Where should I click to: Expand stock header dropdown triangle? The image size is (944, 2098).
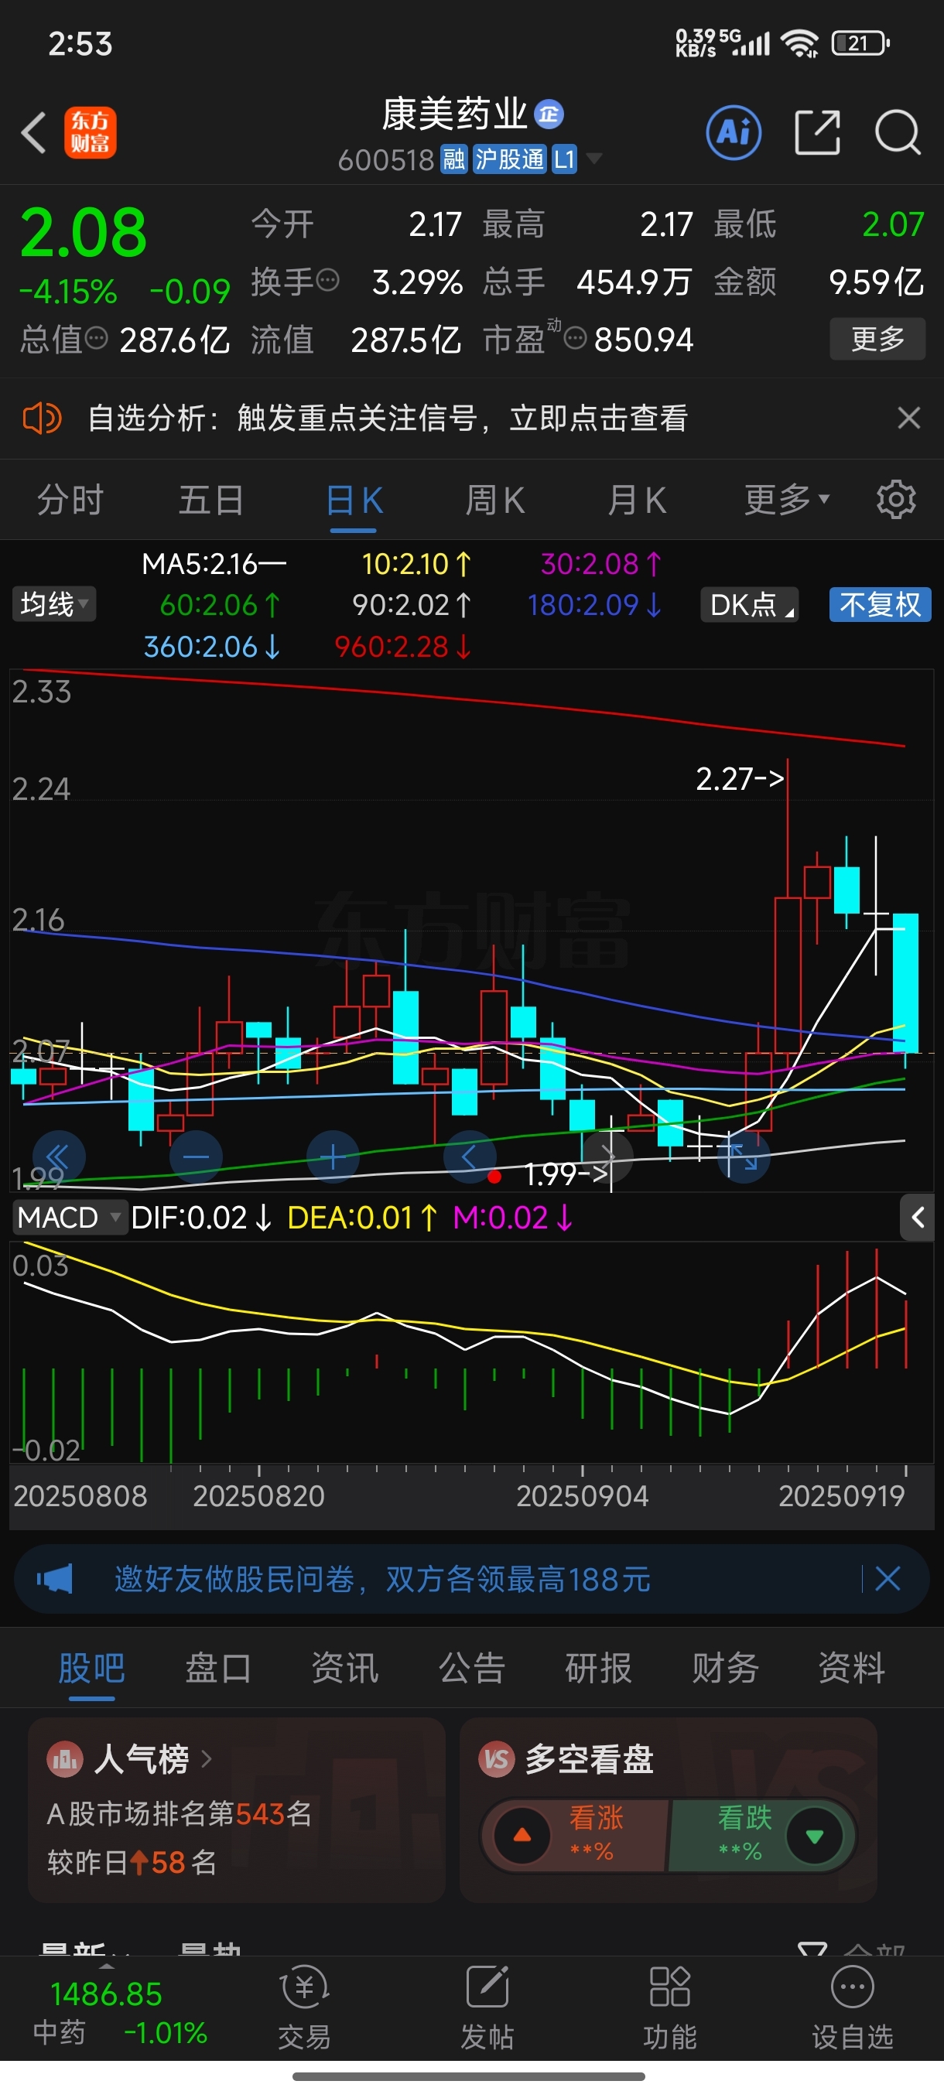click(594, 158)
